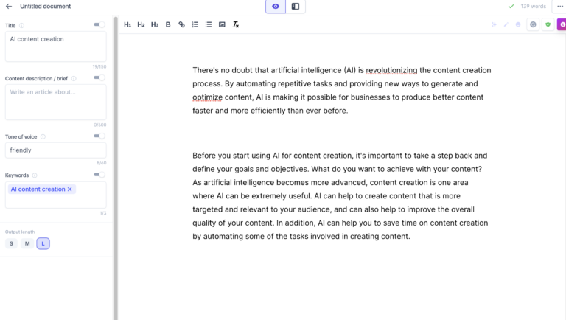Screen dimensions: 566x320
Task: Toggle the Keywords switch
Action: (99, 175)
